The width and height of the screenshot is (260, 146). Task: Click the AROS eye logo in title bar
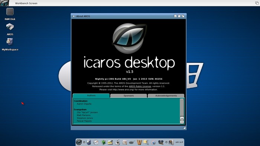4,3
